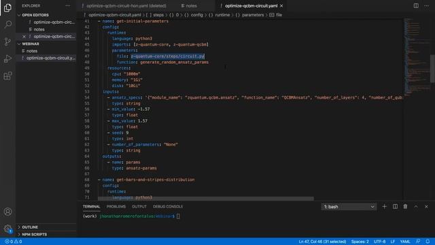This screenshot has width=435, height=245.
Task: Go to line via Ln 47, Col 46 status
Action: tap(322, 242)
